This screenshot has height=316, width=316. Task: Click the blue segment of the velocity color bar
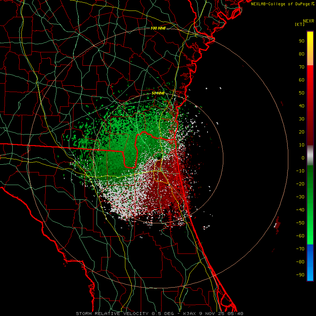pos(310,263)
